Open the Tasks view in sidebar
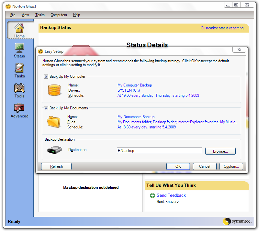This screenshot has width=259, height=231. coord(19,70)
